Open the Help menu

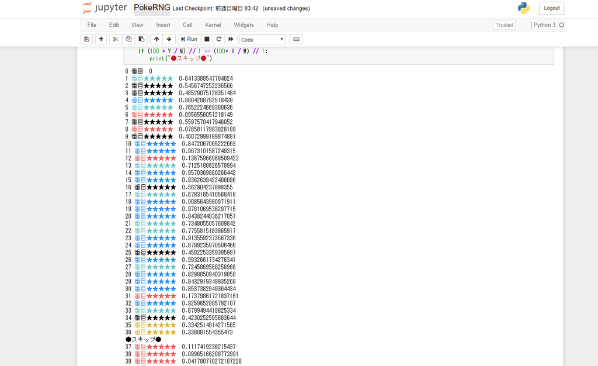click(272, 25)
